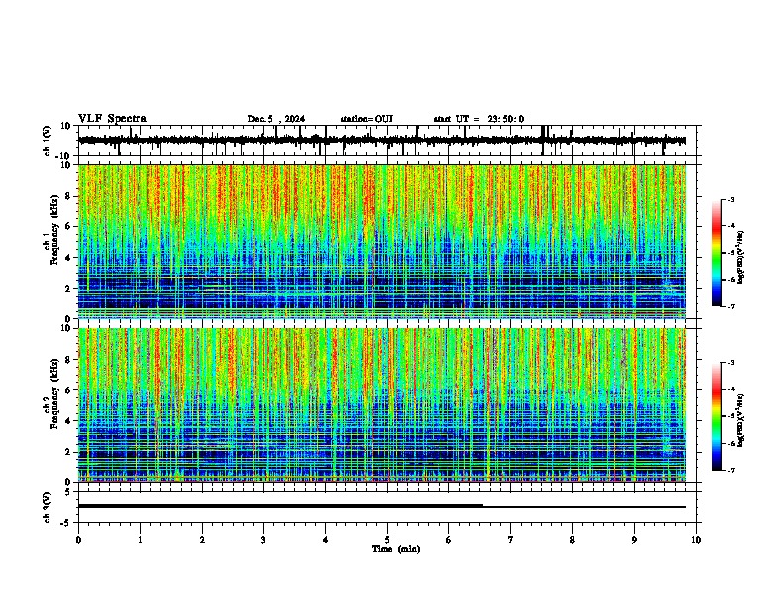
Task: Click the 'ch.3(V)' axis label
Action: pyautogui.click(x=48, y=507)
